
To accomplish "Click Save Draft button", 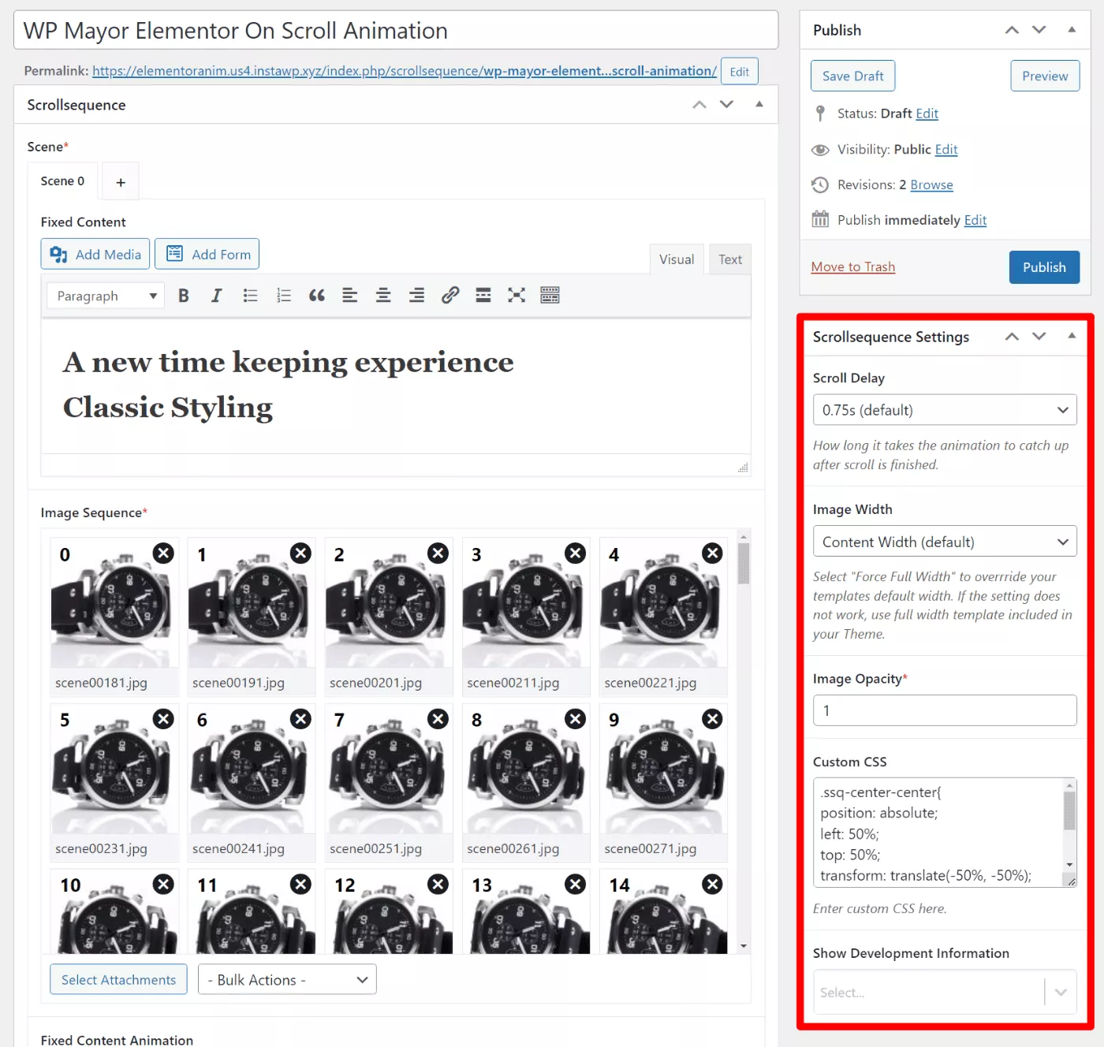I will [x=853, y=76].
